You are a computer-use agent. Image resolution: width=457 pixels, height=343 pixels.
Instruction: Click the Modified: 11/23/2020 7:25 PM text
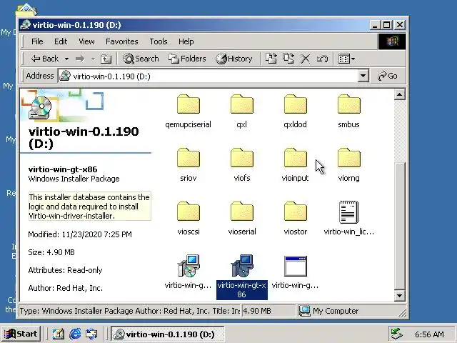click(x=80, y=234)
